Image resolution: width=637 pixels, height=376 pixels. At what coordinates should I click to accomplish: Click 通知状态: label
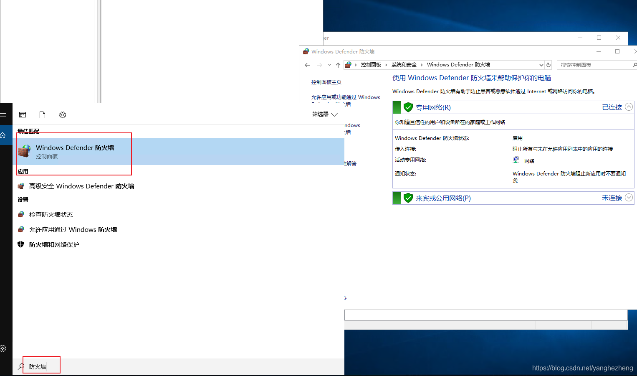point(405,174)
